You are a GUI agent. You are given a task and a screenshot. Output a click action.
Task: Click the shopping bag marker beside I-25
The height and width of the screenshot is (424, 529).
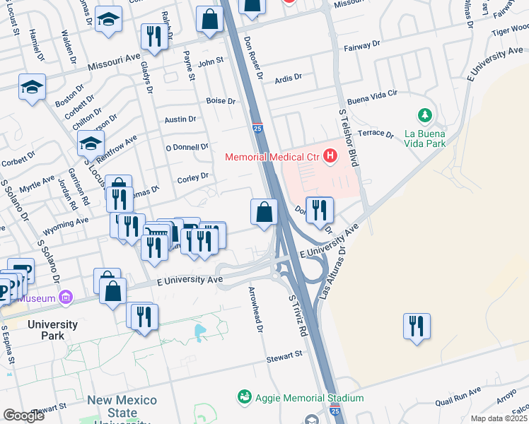[x=264, y=213]
